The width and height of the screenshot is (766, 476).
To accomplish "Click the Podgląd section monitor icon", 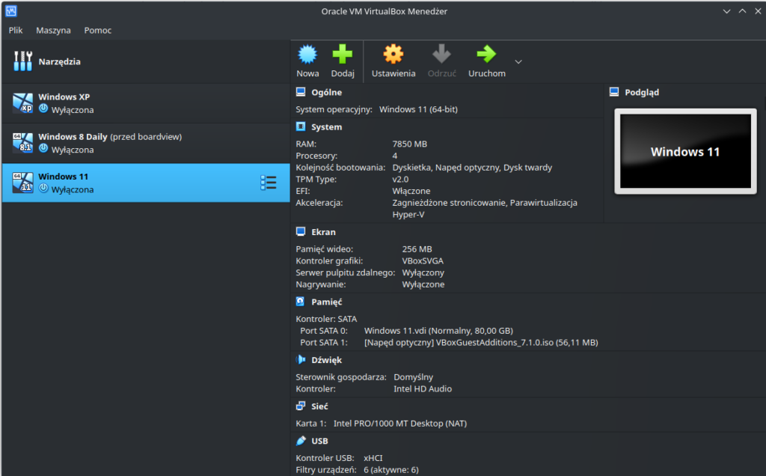I will tap(614, 92).
